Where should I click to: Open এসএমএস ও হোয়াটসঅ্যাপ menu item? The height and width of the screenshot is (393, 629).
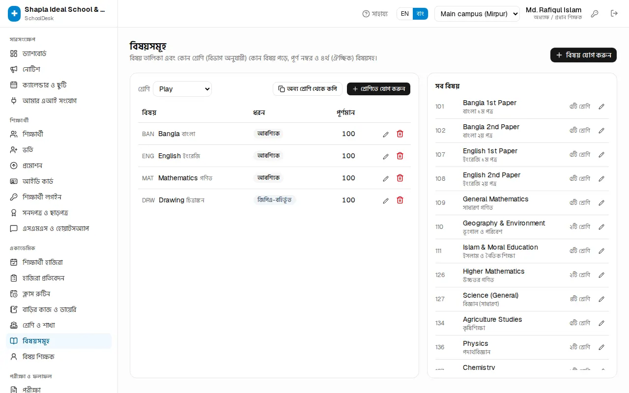(x=59, y=228)
